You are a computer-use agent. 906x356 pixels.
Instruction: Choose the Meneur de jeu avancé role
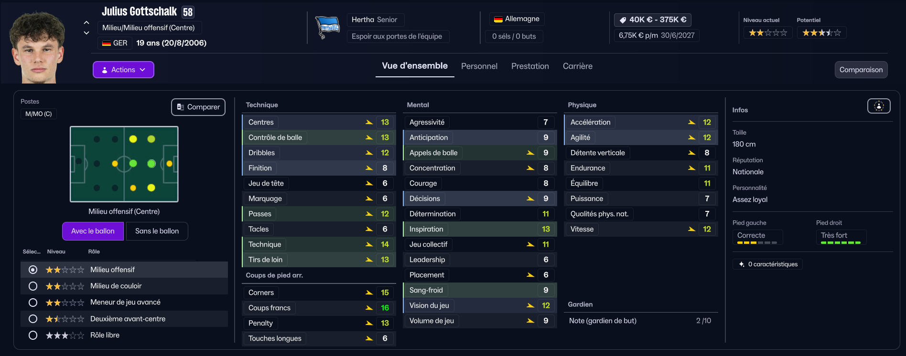tap(33, 303)
